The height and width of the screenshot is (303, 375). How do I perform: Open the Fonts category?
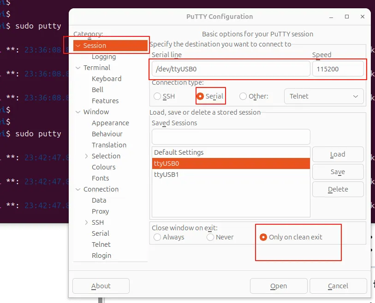point(101,178)
